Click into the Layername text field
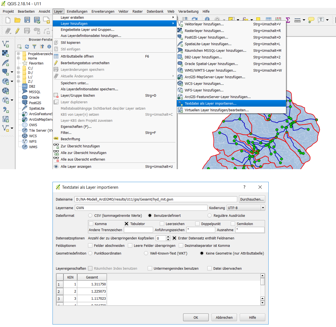336x327 pixels. point(141,208)
